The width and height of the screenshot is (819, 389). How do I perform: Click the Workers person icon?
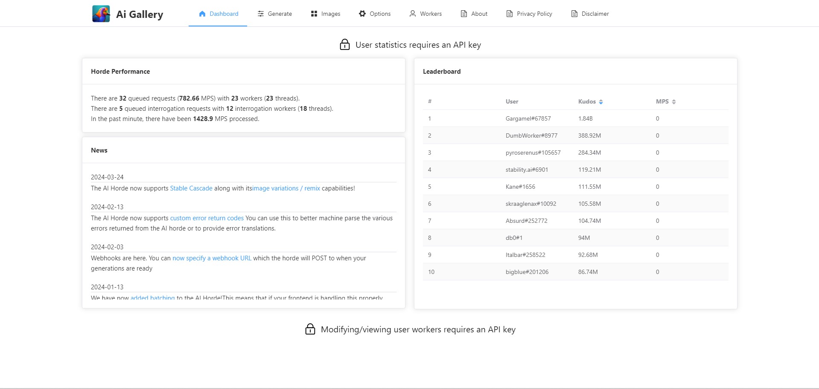click(413, 14)
